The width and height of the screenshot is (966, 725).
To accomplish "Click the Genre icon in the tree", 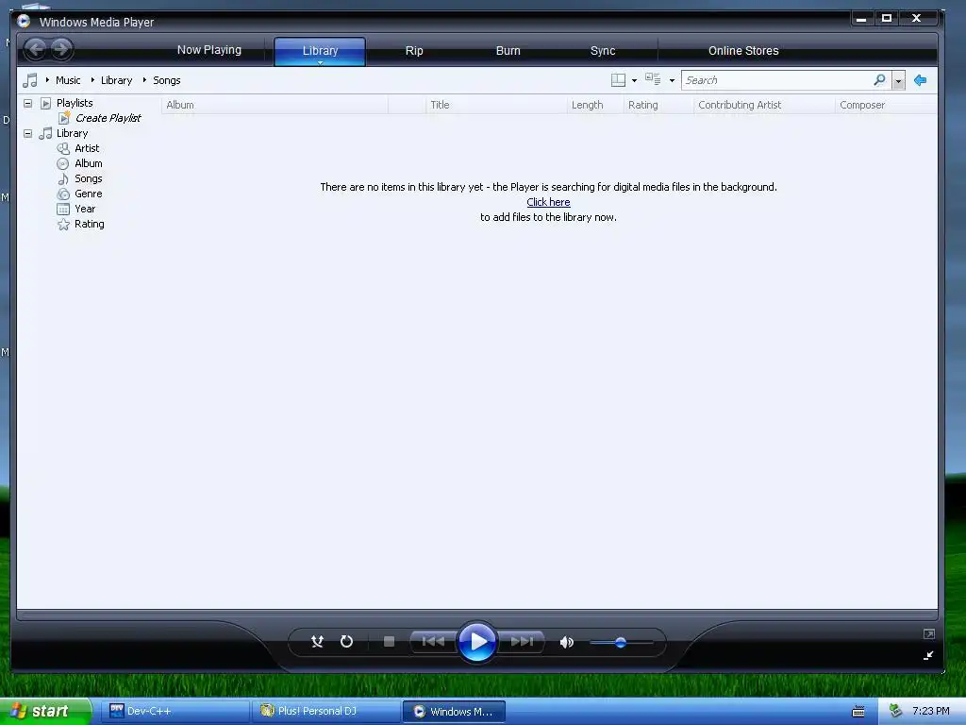I will click(x=63, y=194).
